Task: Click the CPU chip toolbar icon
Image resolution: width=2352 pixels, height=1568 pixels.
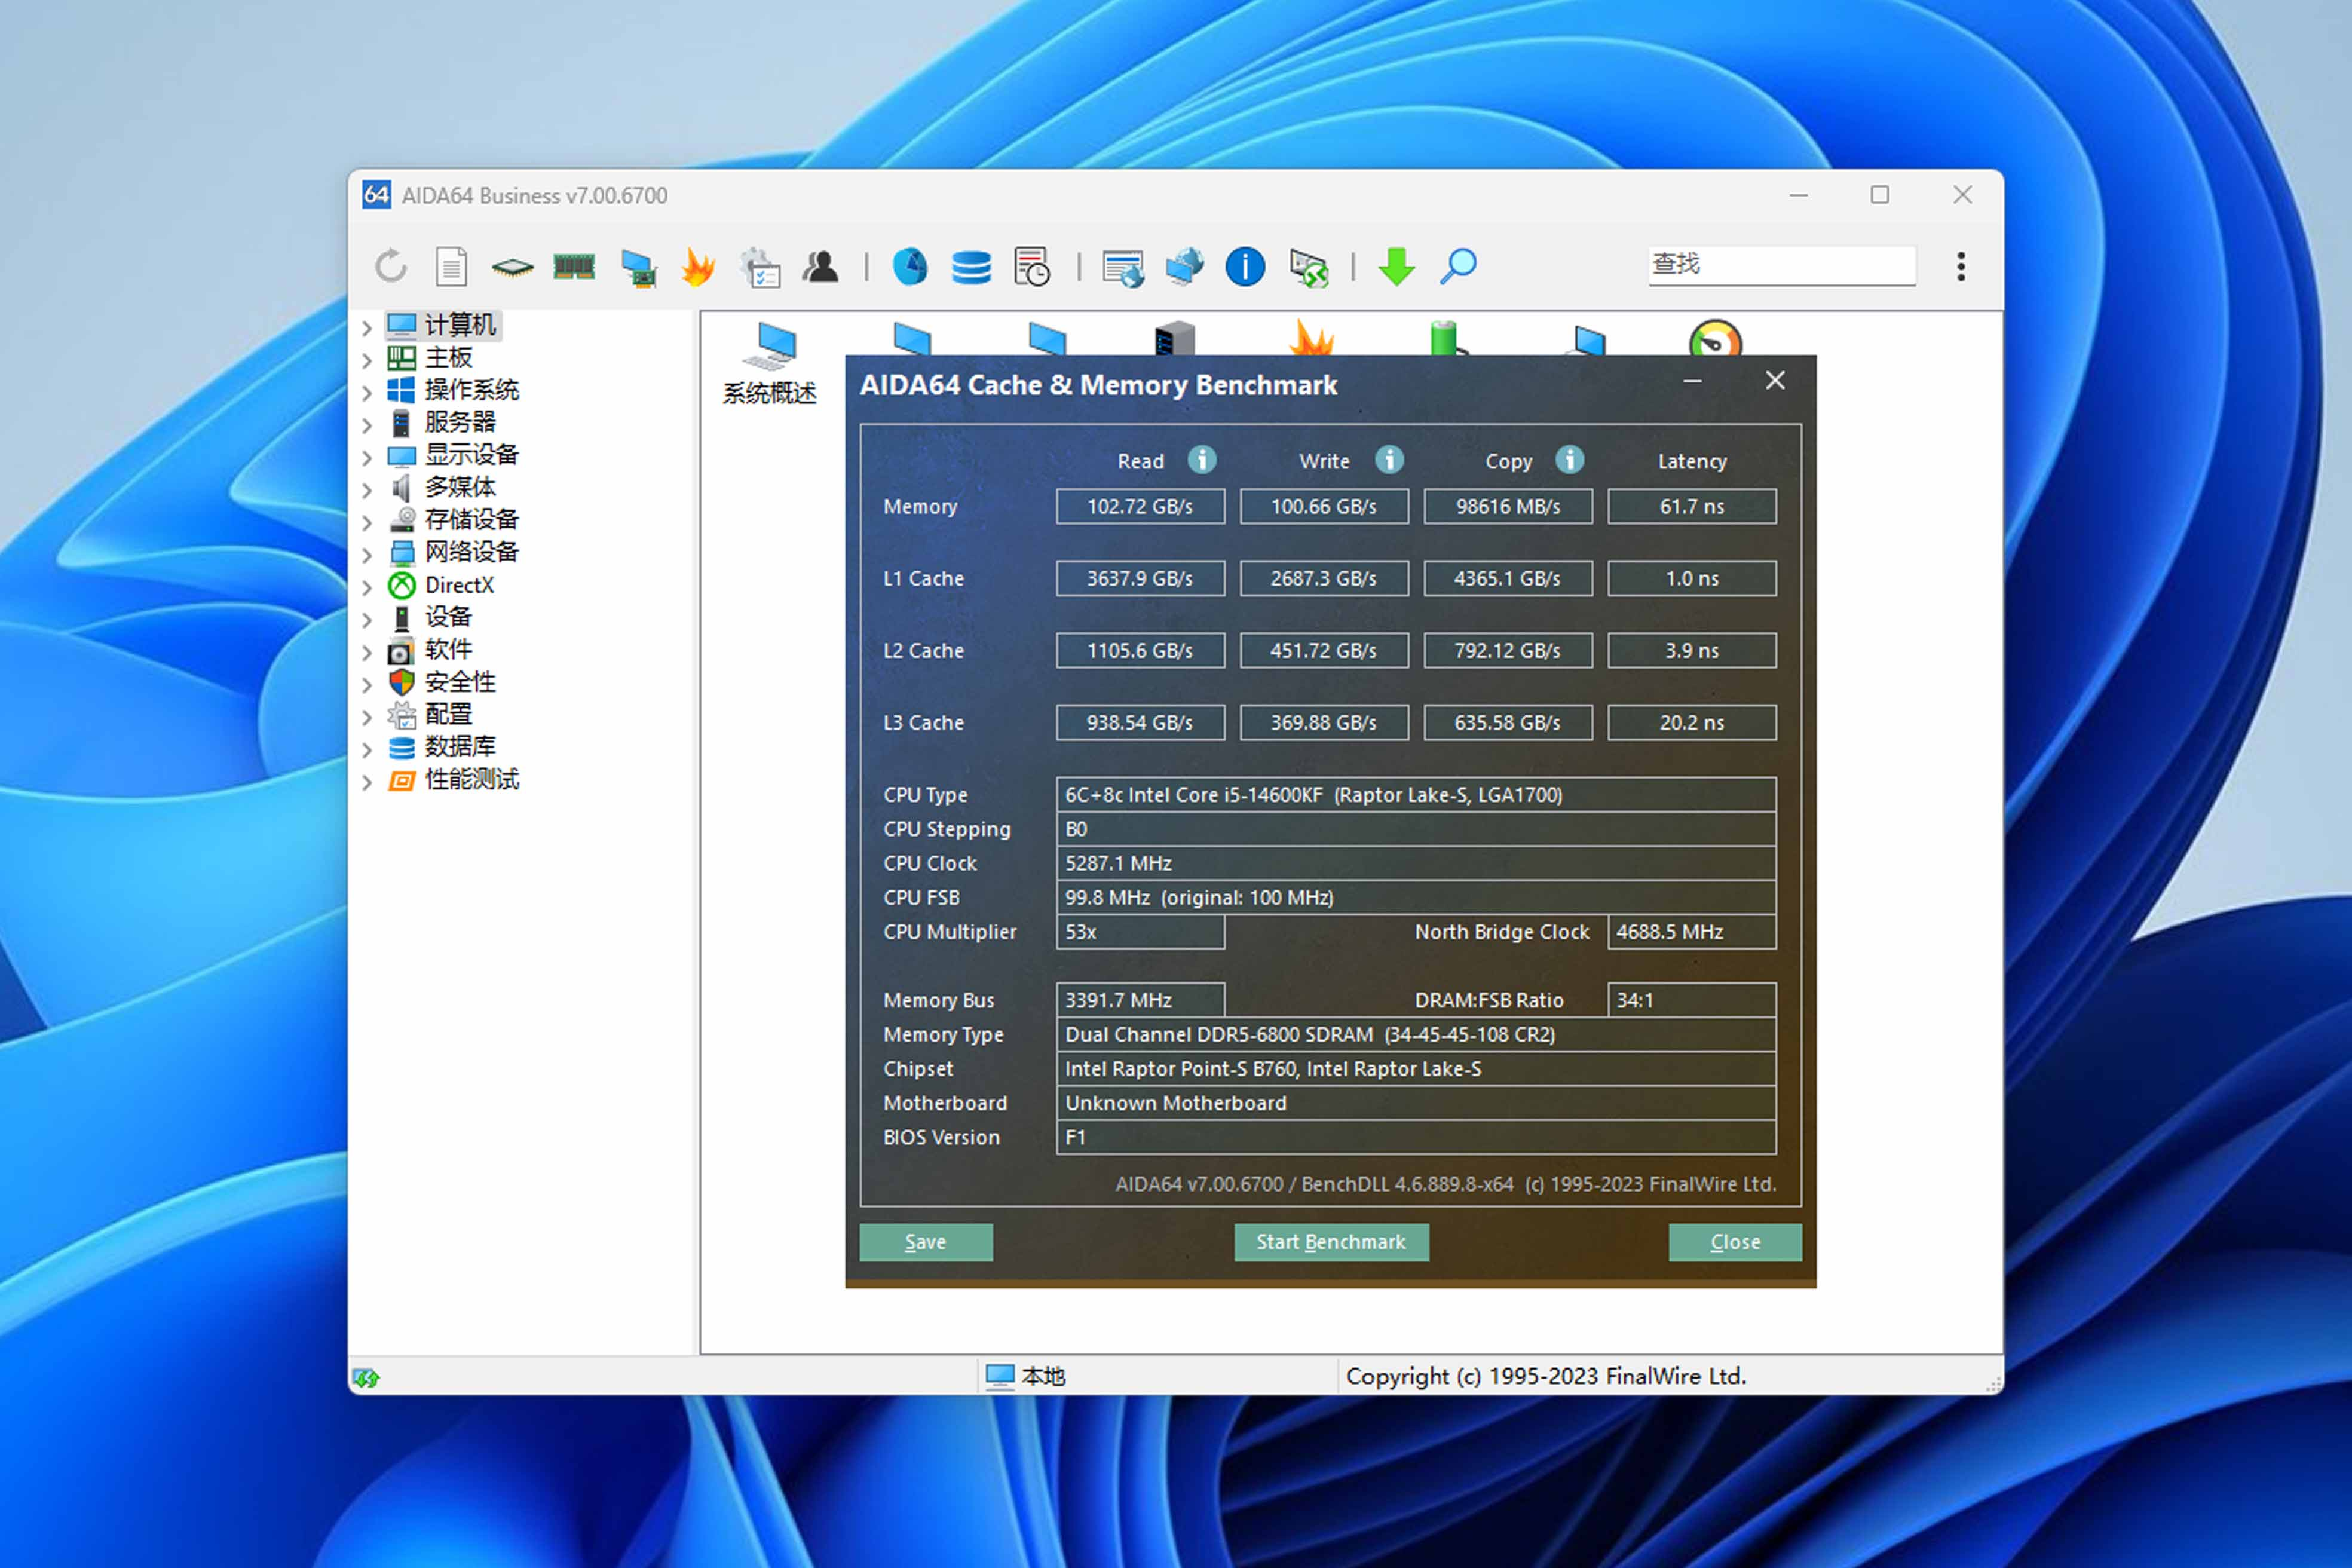Action: pyautogui.click(x=513, y=267)
